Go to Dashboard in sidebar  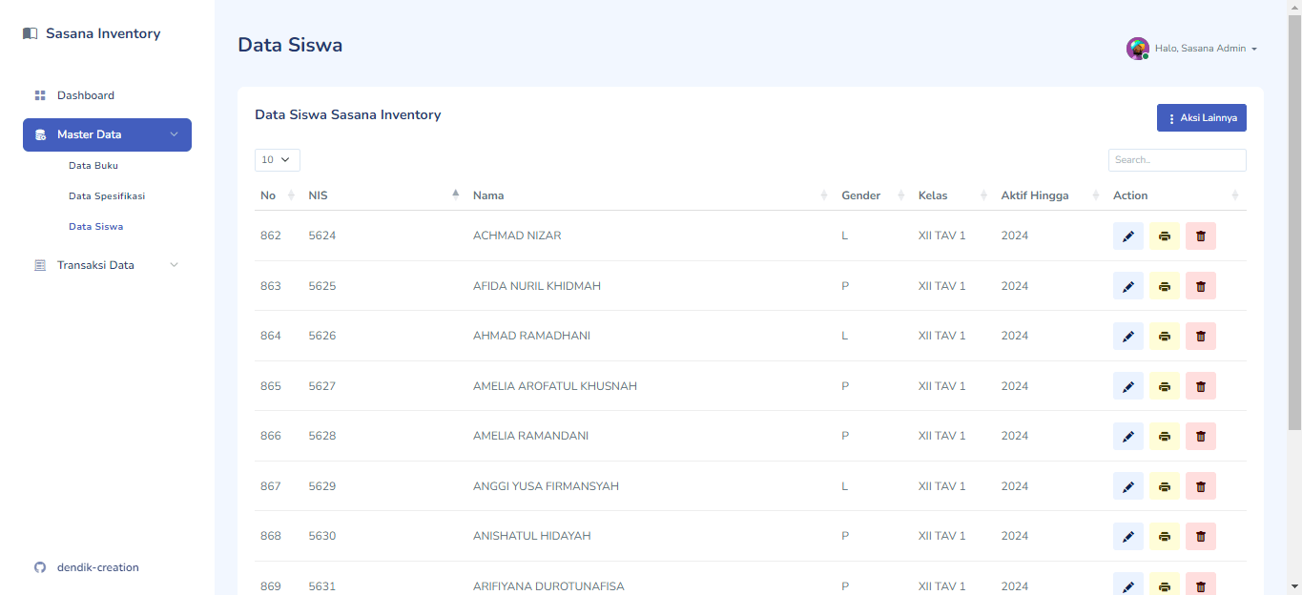[107, 95]
